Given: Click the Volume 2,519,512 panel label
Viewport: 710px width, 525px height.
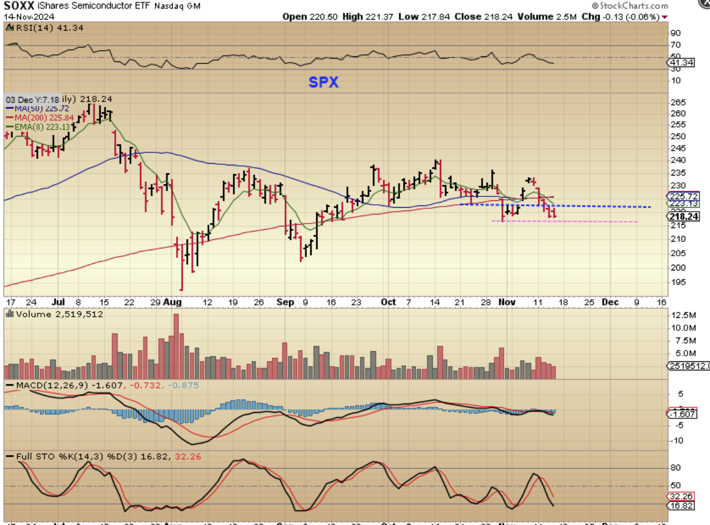Looking at the screenshot, I should [59, 314].
